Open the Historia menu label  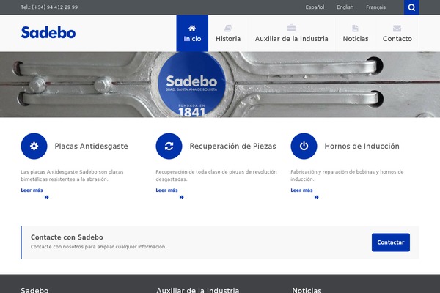228,39
